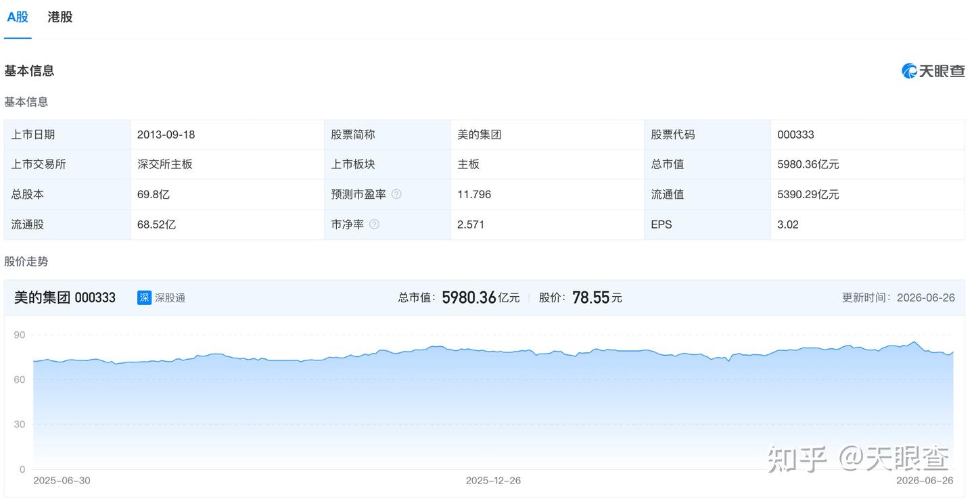
Task: Click the 股票简称 label cell
Action: pos(388,135)
